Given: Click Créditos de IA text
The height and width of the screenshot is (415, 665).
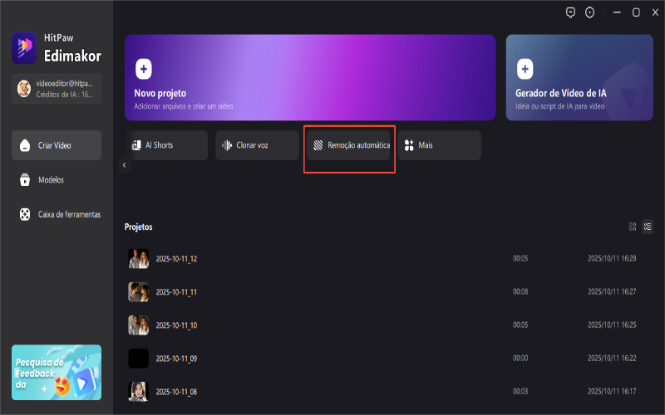Looking at the screenshot, I should coord(64,95).
